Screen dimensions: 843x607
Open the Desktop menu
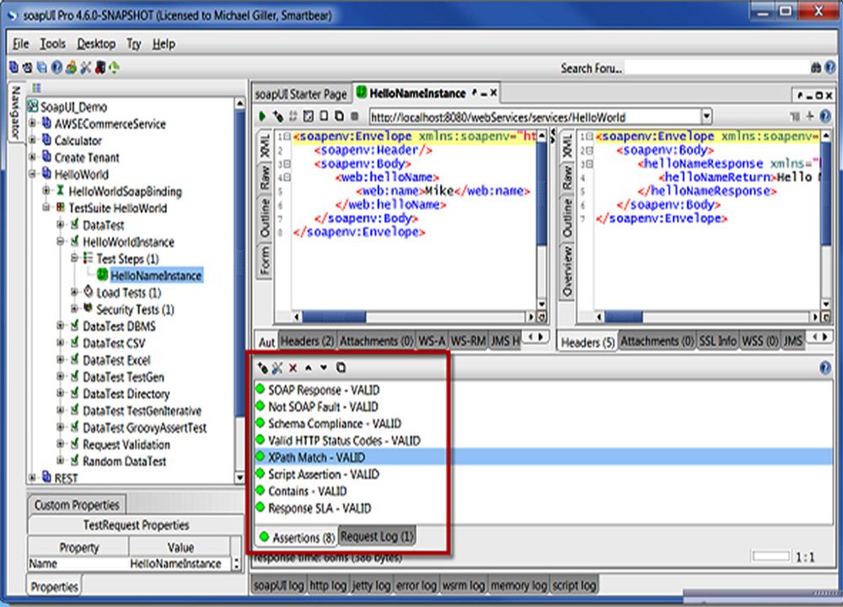[x=96, y=44]
